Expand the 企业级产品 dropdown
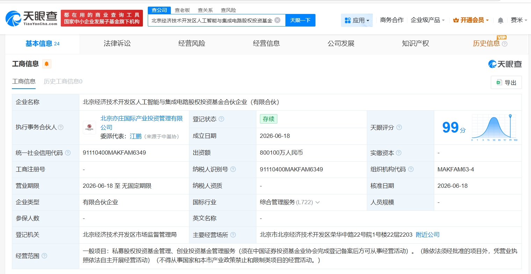The image size is (531, 274). coord(428,20)
